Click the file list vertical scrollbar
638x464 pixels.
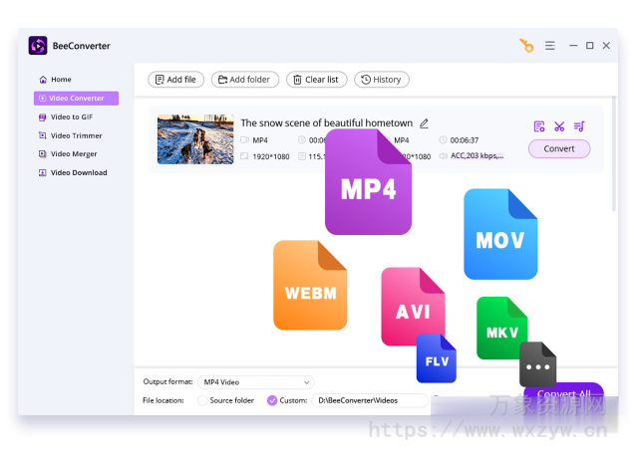click(614, 154)
